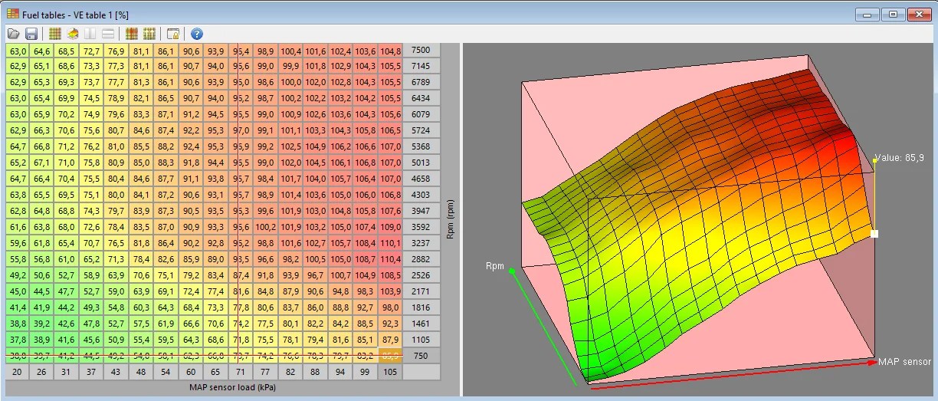Open help with the question mark icon
This screenshot has width=938, height=401.
click(197, 34)
